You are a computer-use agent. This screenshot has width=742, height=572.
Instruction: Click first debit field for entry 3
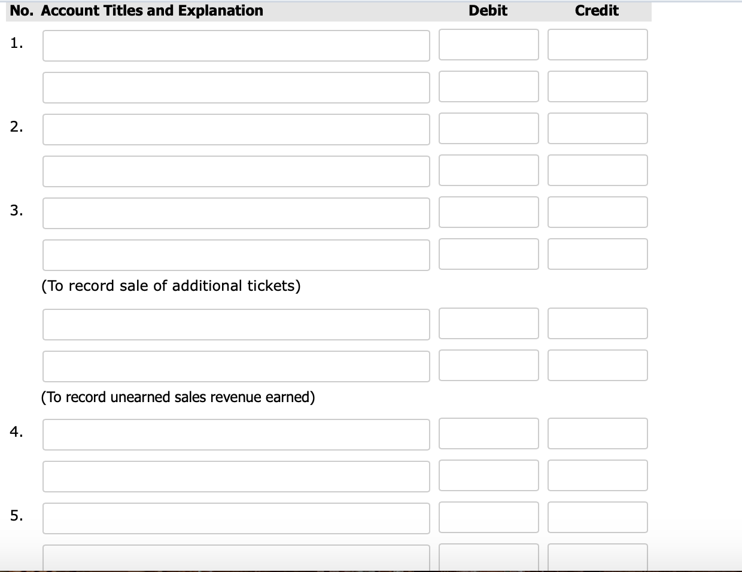(489, 212)
